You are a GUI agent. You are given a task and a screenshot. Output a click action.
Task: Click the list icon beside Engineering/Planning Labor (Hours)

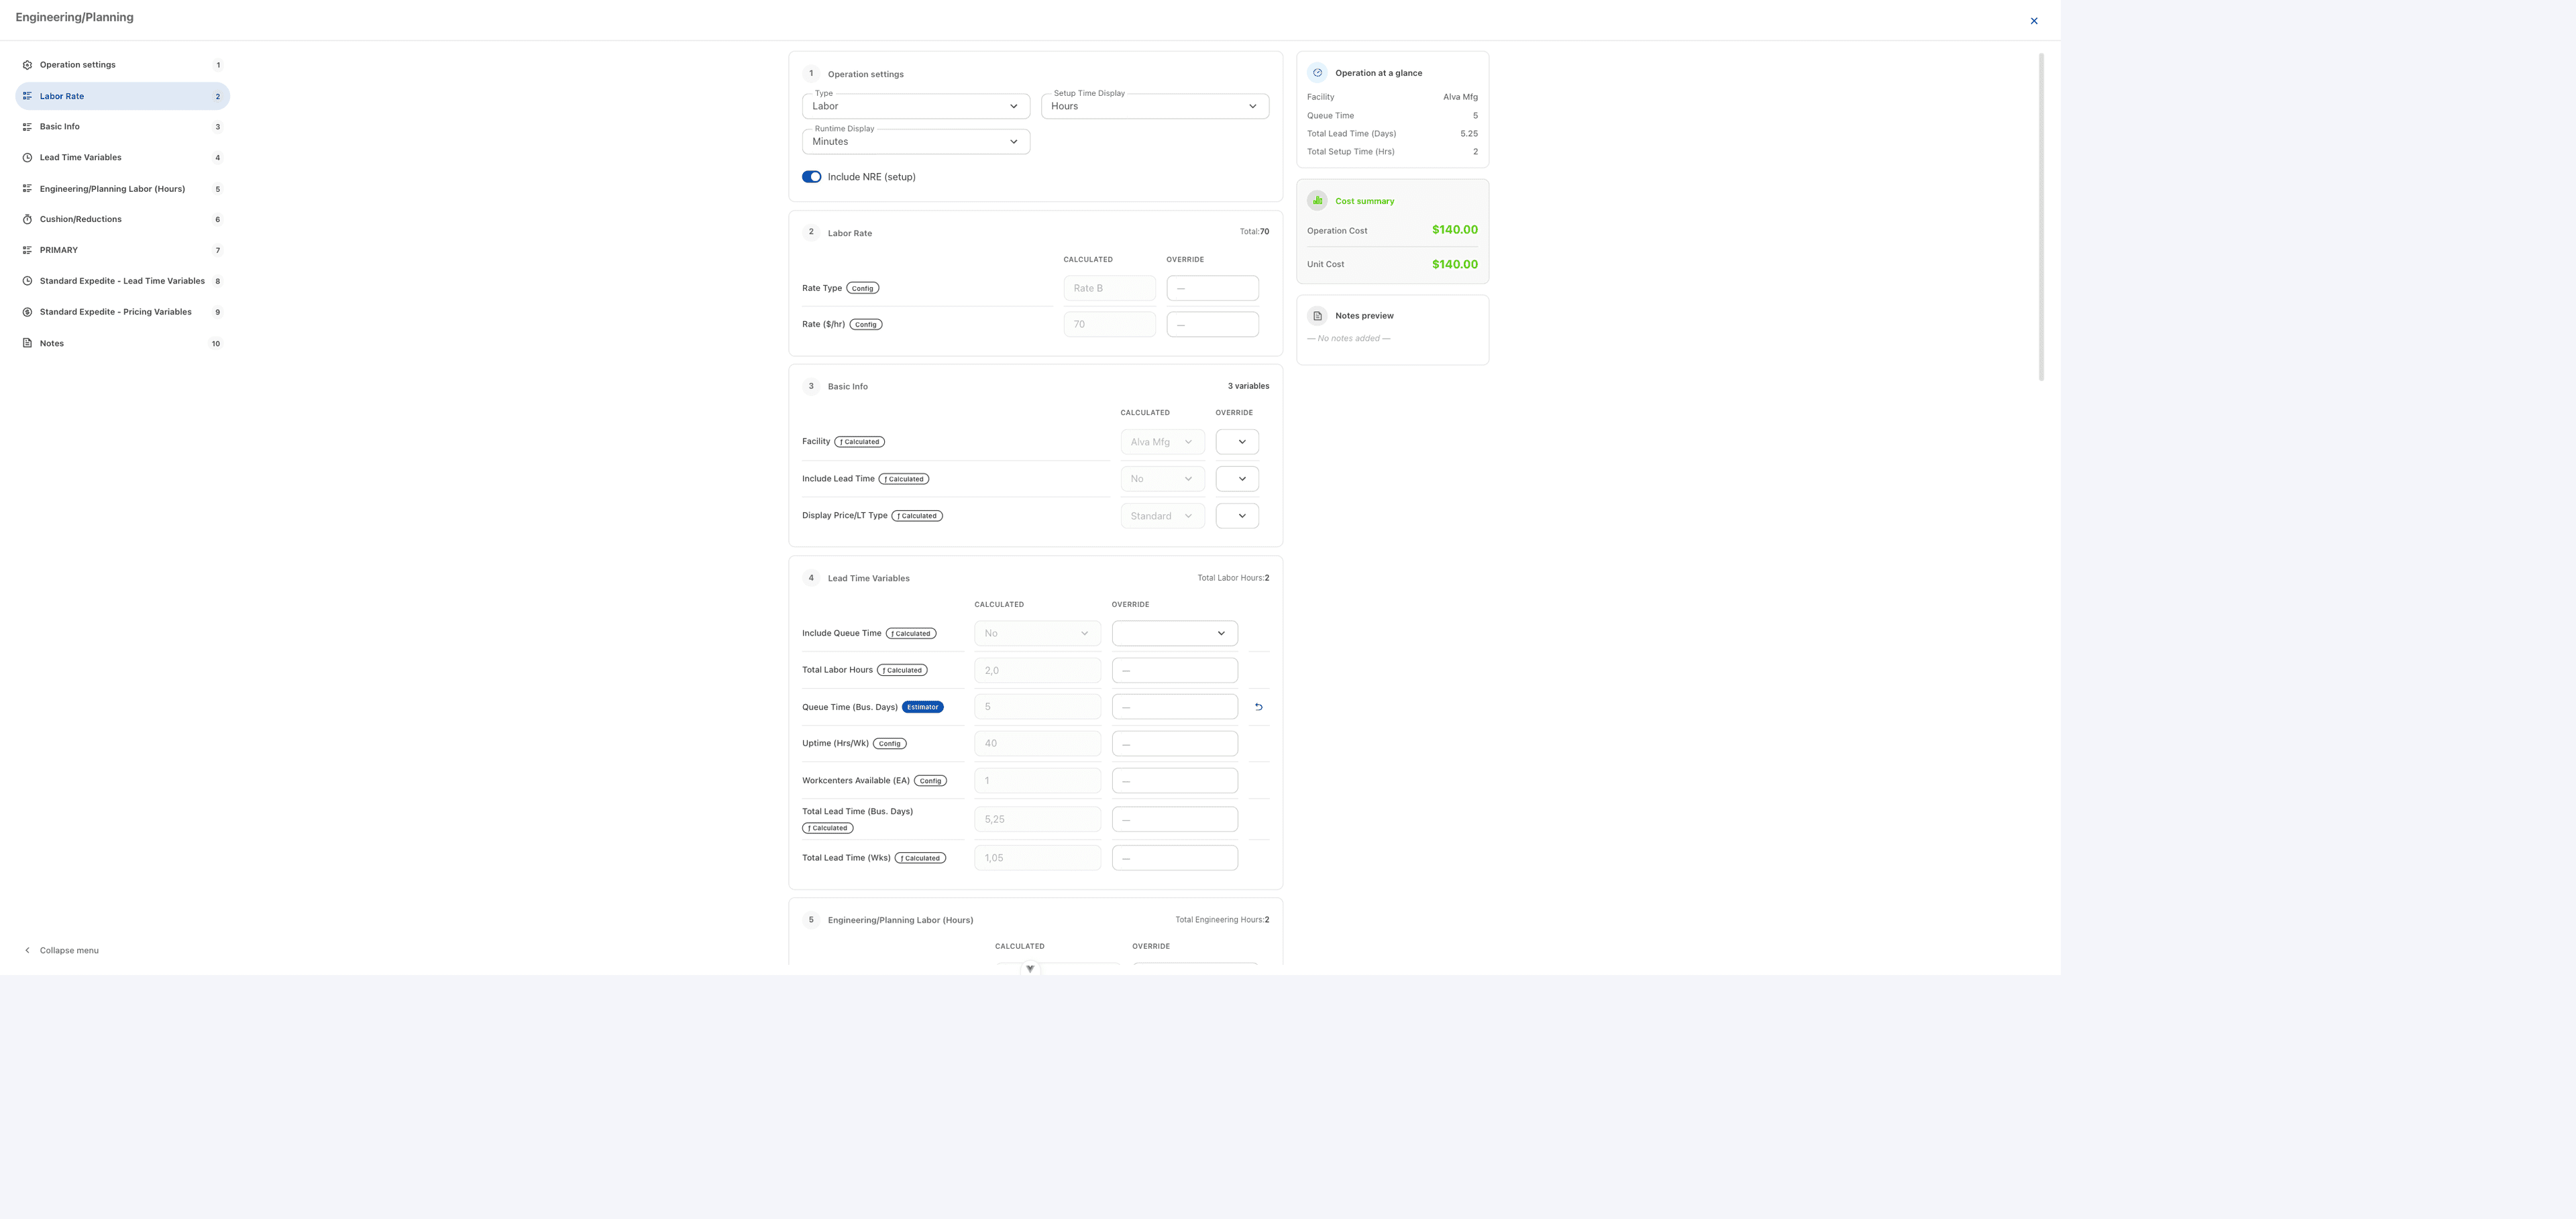[27, 189]
